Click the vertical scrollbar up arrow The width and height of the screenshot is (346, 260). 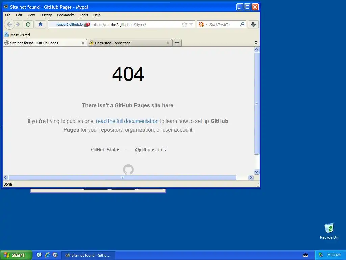click(256, 49)
